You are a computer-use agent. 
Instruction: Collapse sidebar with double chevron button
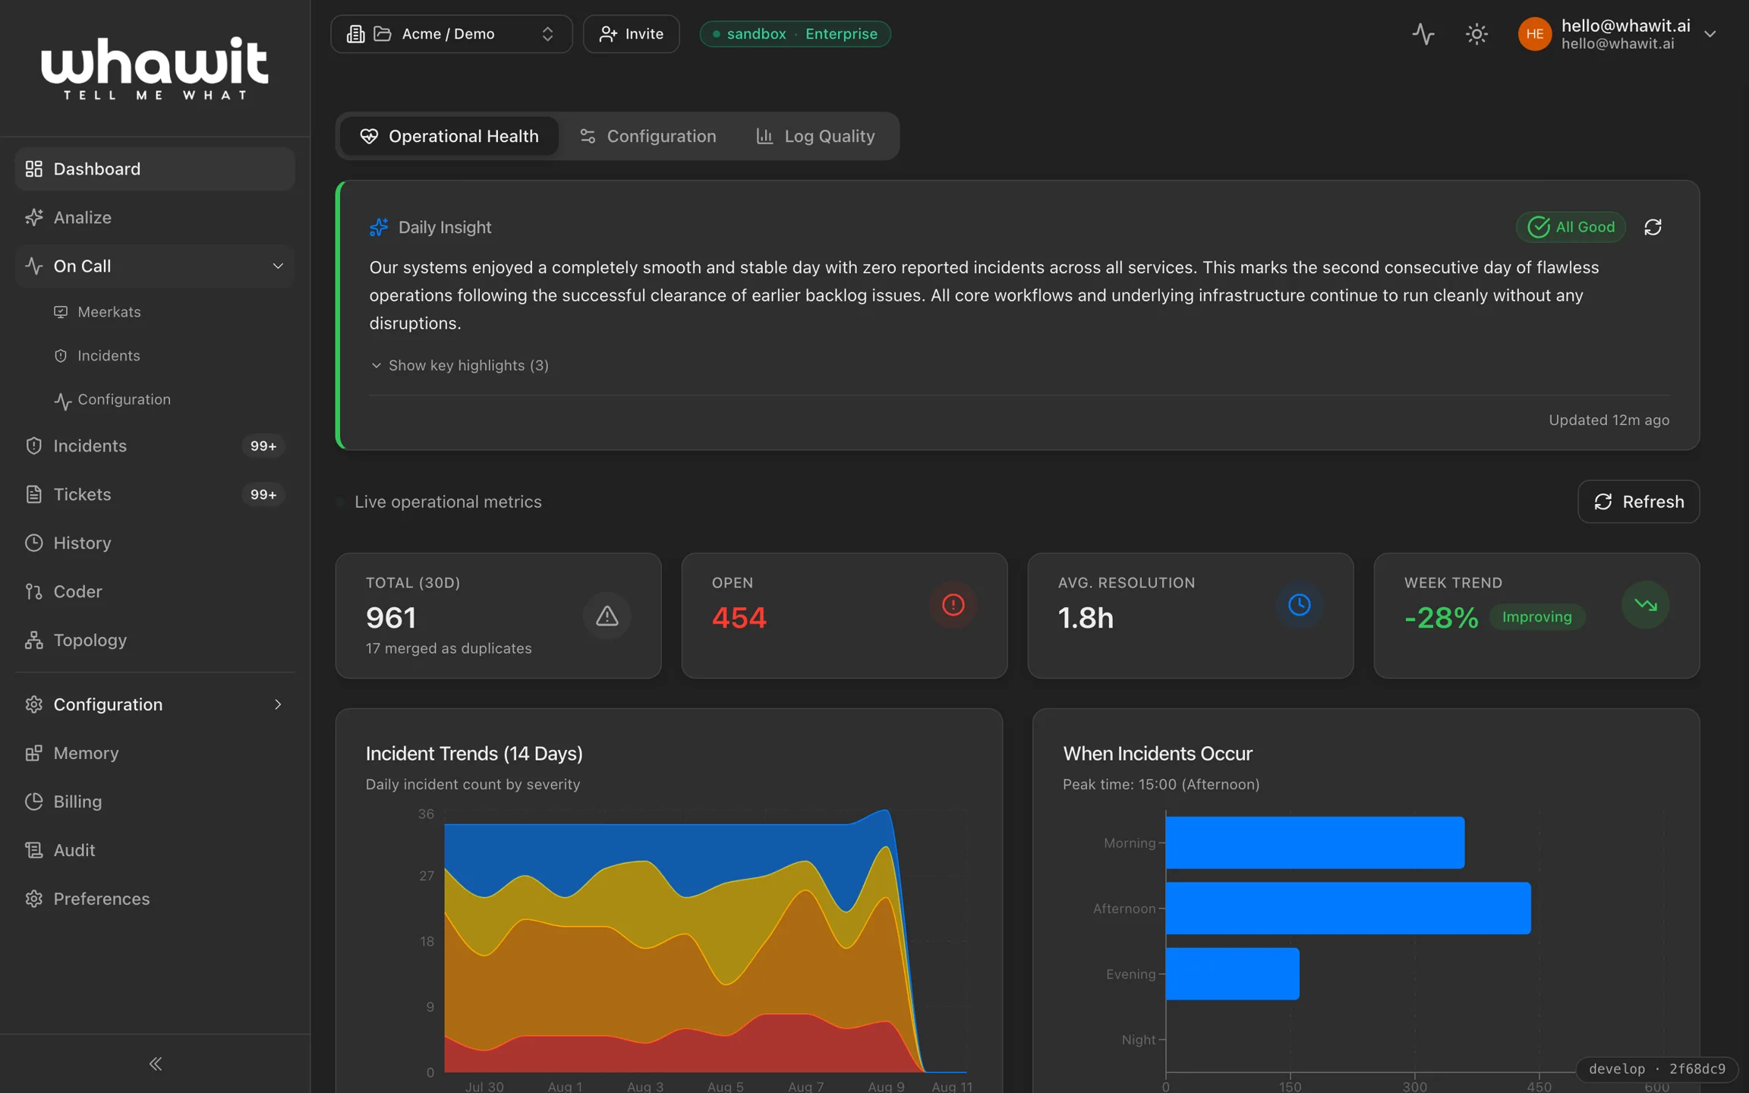(x=155, y=1063)
